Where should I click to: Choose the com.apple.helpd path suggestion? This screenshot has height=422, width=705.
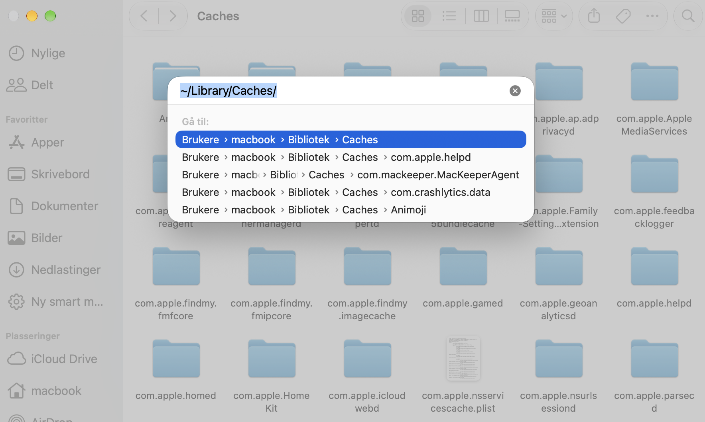coord(351,157)
